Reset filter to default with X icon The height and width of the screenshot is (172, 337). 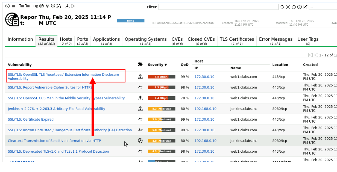click(x=288, y=7)
